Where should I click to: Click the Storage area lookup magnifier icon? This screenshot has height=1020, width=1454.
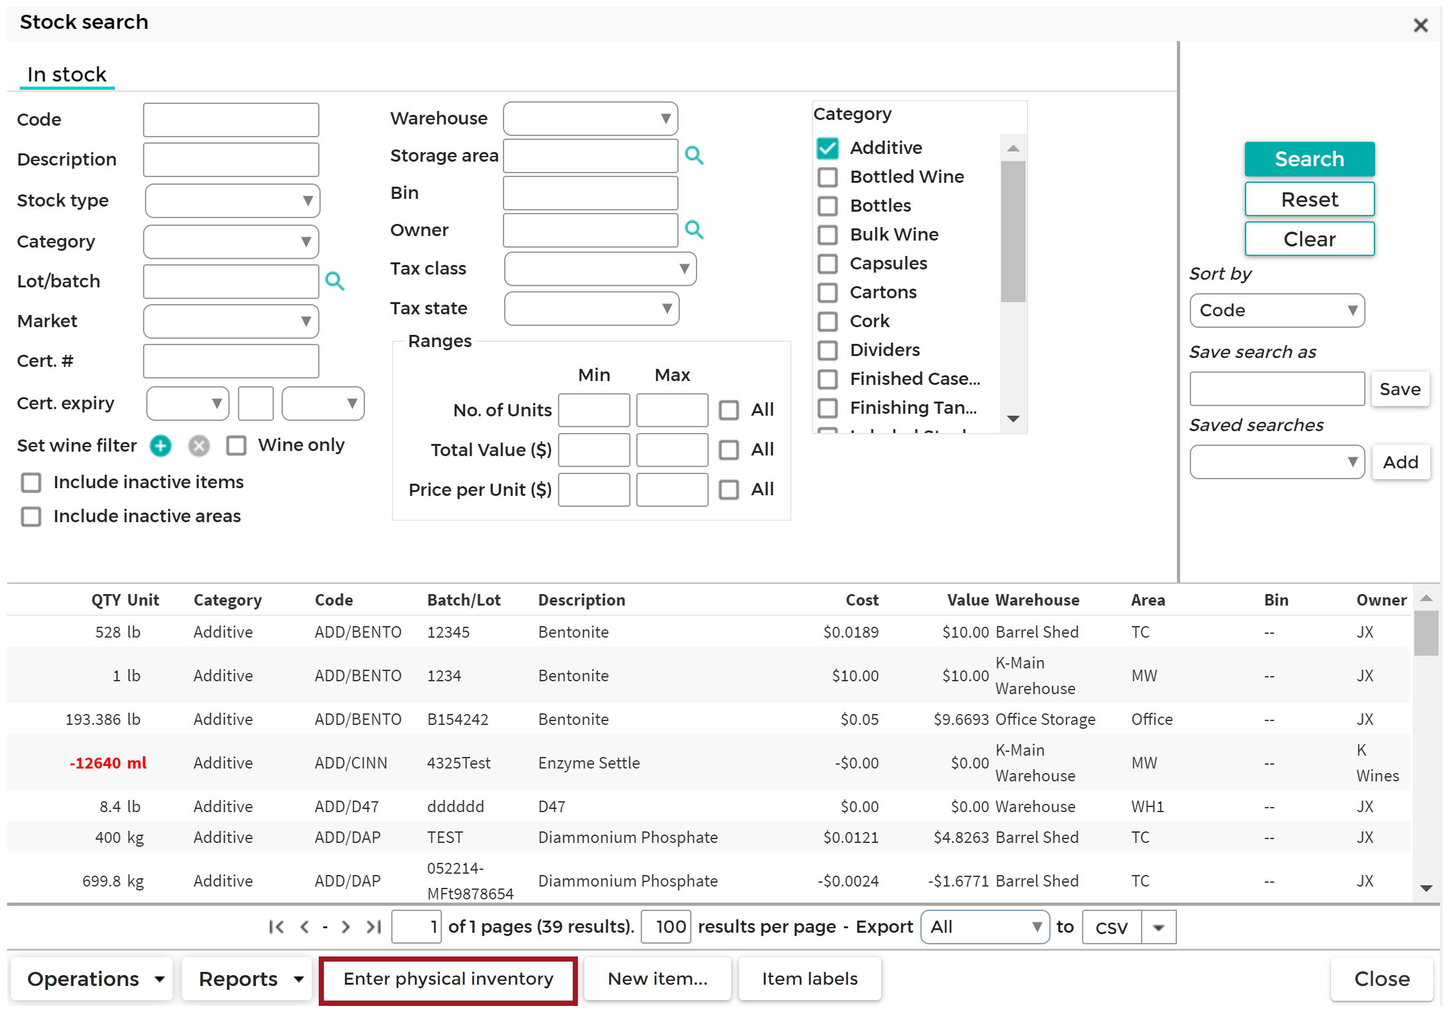(694, 155)
